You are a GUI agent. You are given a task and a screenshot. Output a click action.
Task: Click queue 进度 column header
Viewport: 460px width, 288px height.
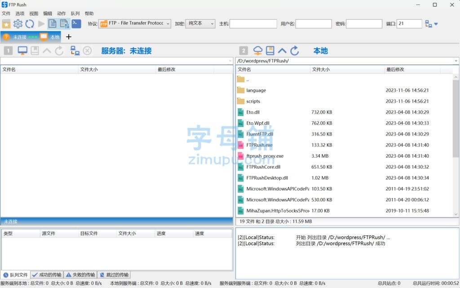[x=174, y=234]
